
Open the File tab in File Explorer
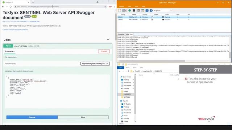(121, 68)
